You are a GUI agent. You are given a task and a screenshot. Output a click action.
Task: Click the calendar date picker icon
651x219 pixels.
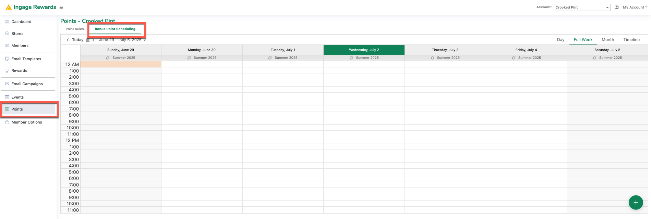coord(88,40)
